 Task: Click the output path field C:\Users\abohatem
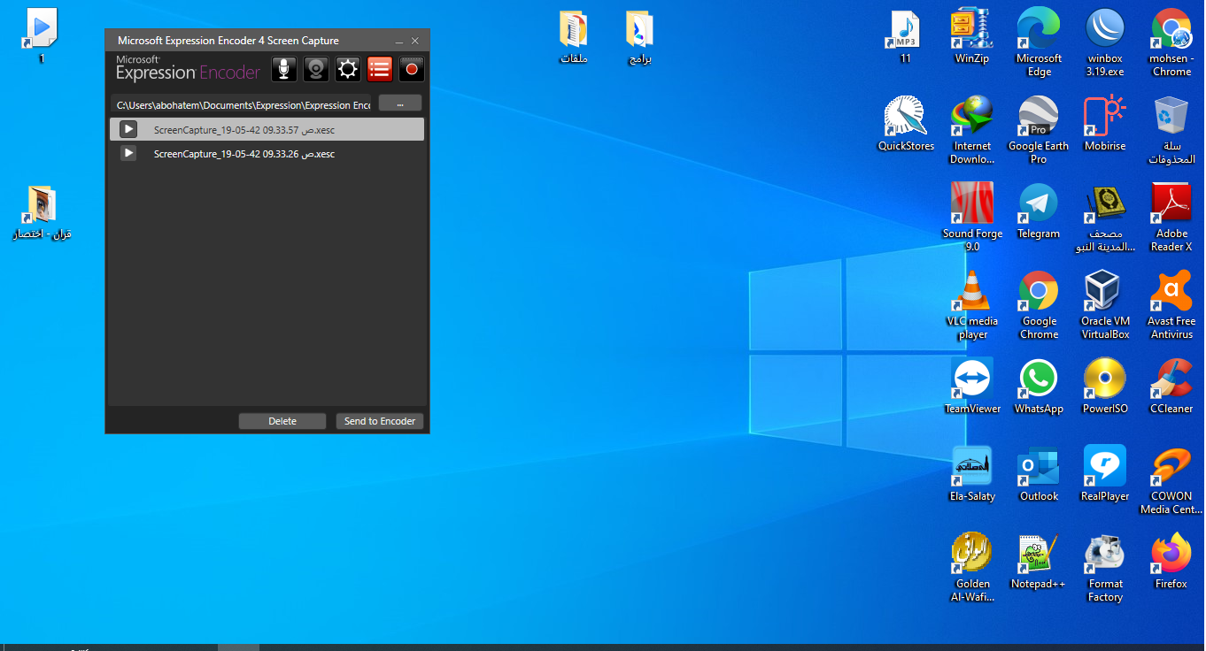pos(242,105)
